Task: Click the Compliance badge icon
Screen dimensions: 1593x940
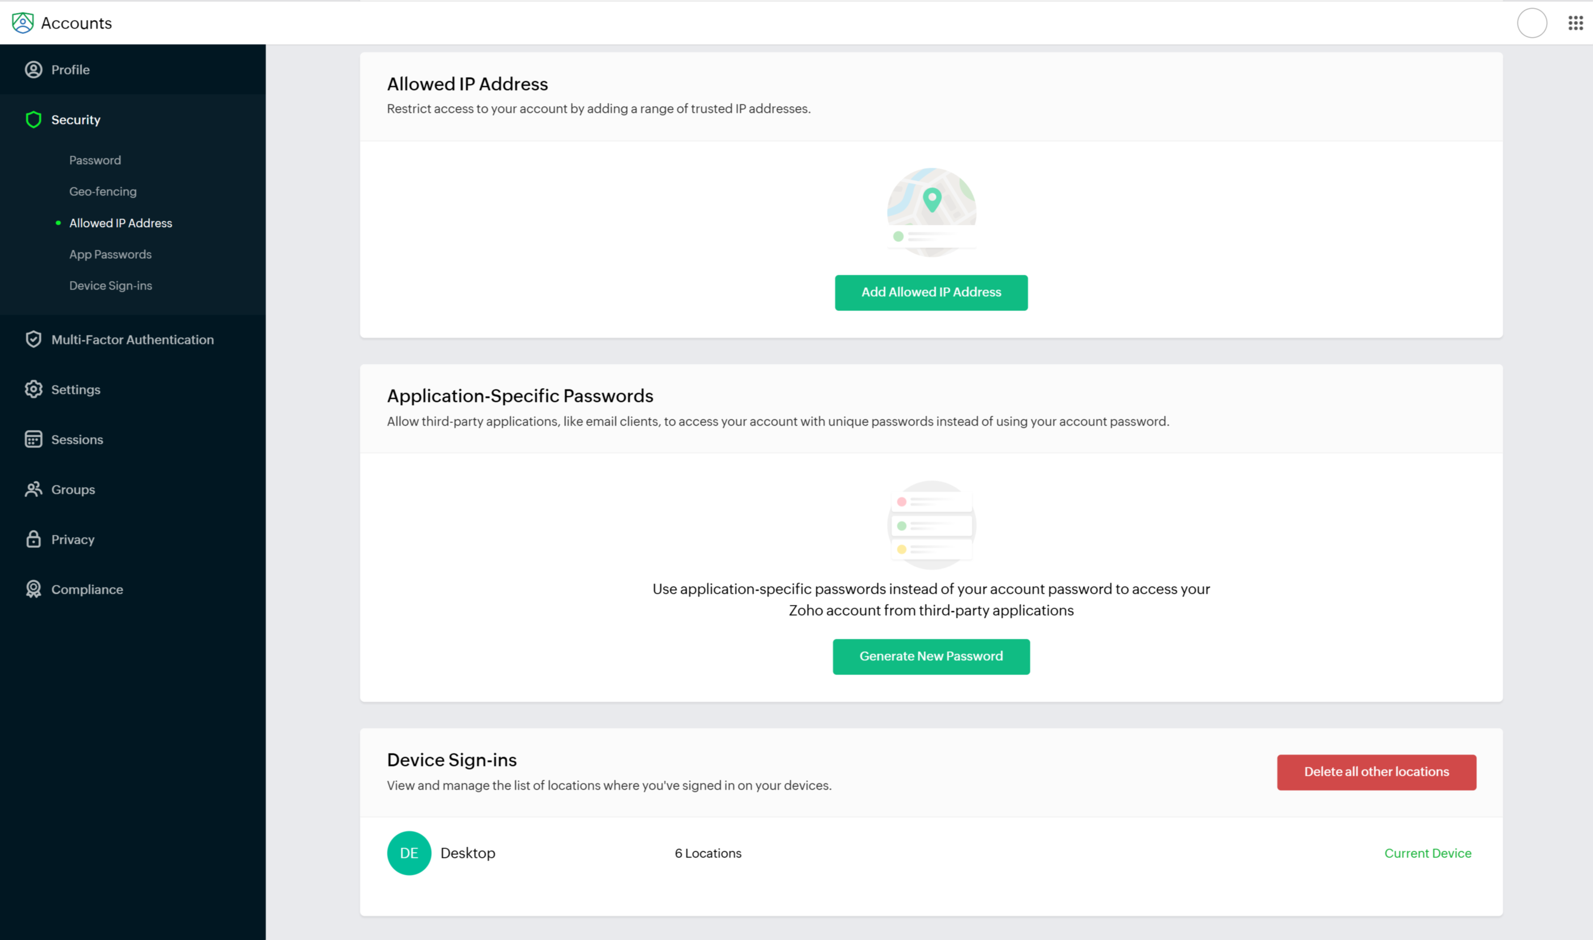Action: click(33, 589)
